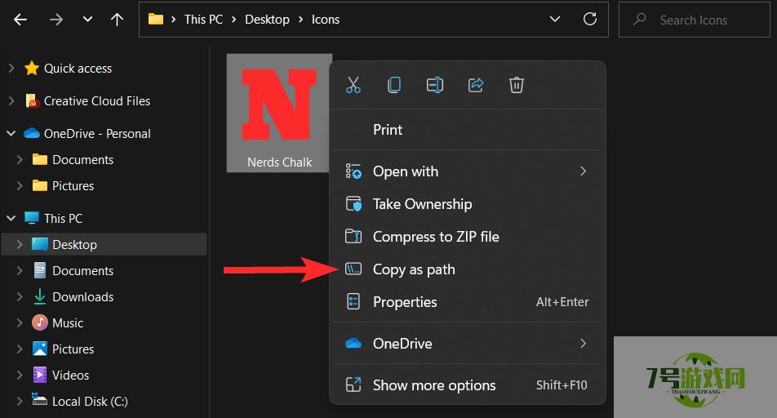The image size is (777, 418).
Task: Collapse the This PC node
Action: pos(11,219)
